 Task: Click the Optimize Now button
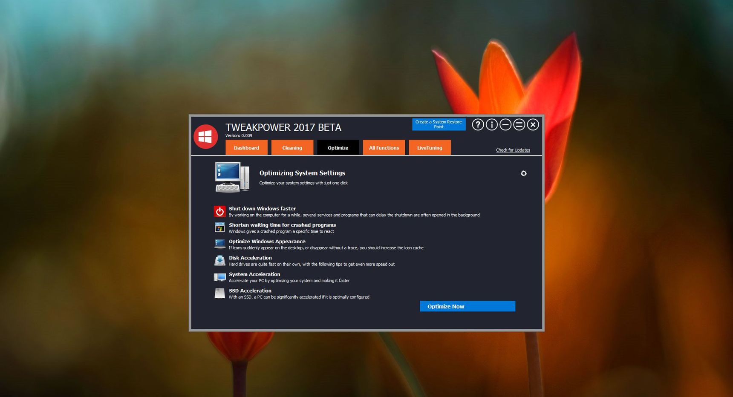click(468, 306)
